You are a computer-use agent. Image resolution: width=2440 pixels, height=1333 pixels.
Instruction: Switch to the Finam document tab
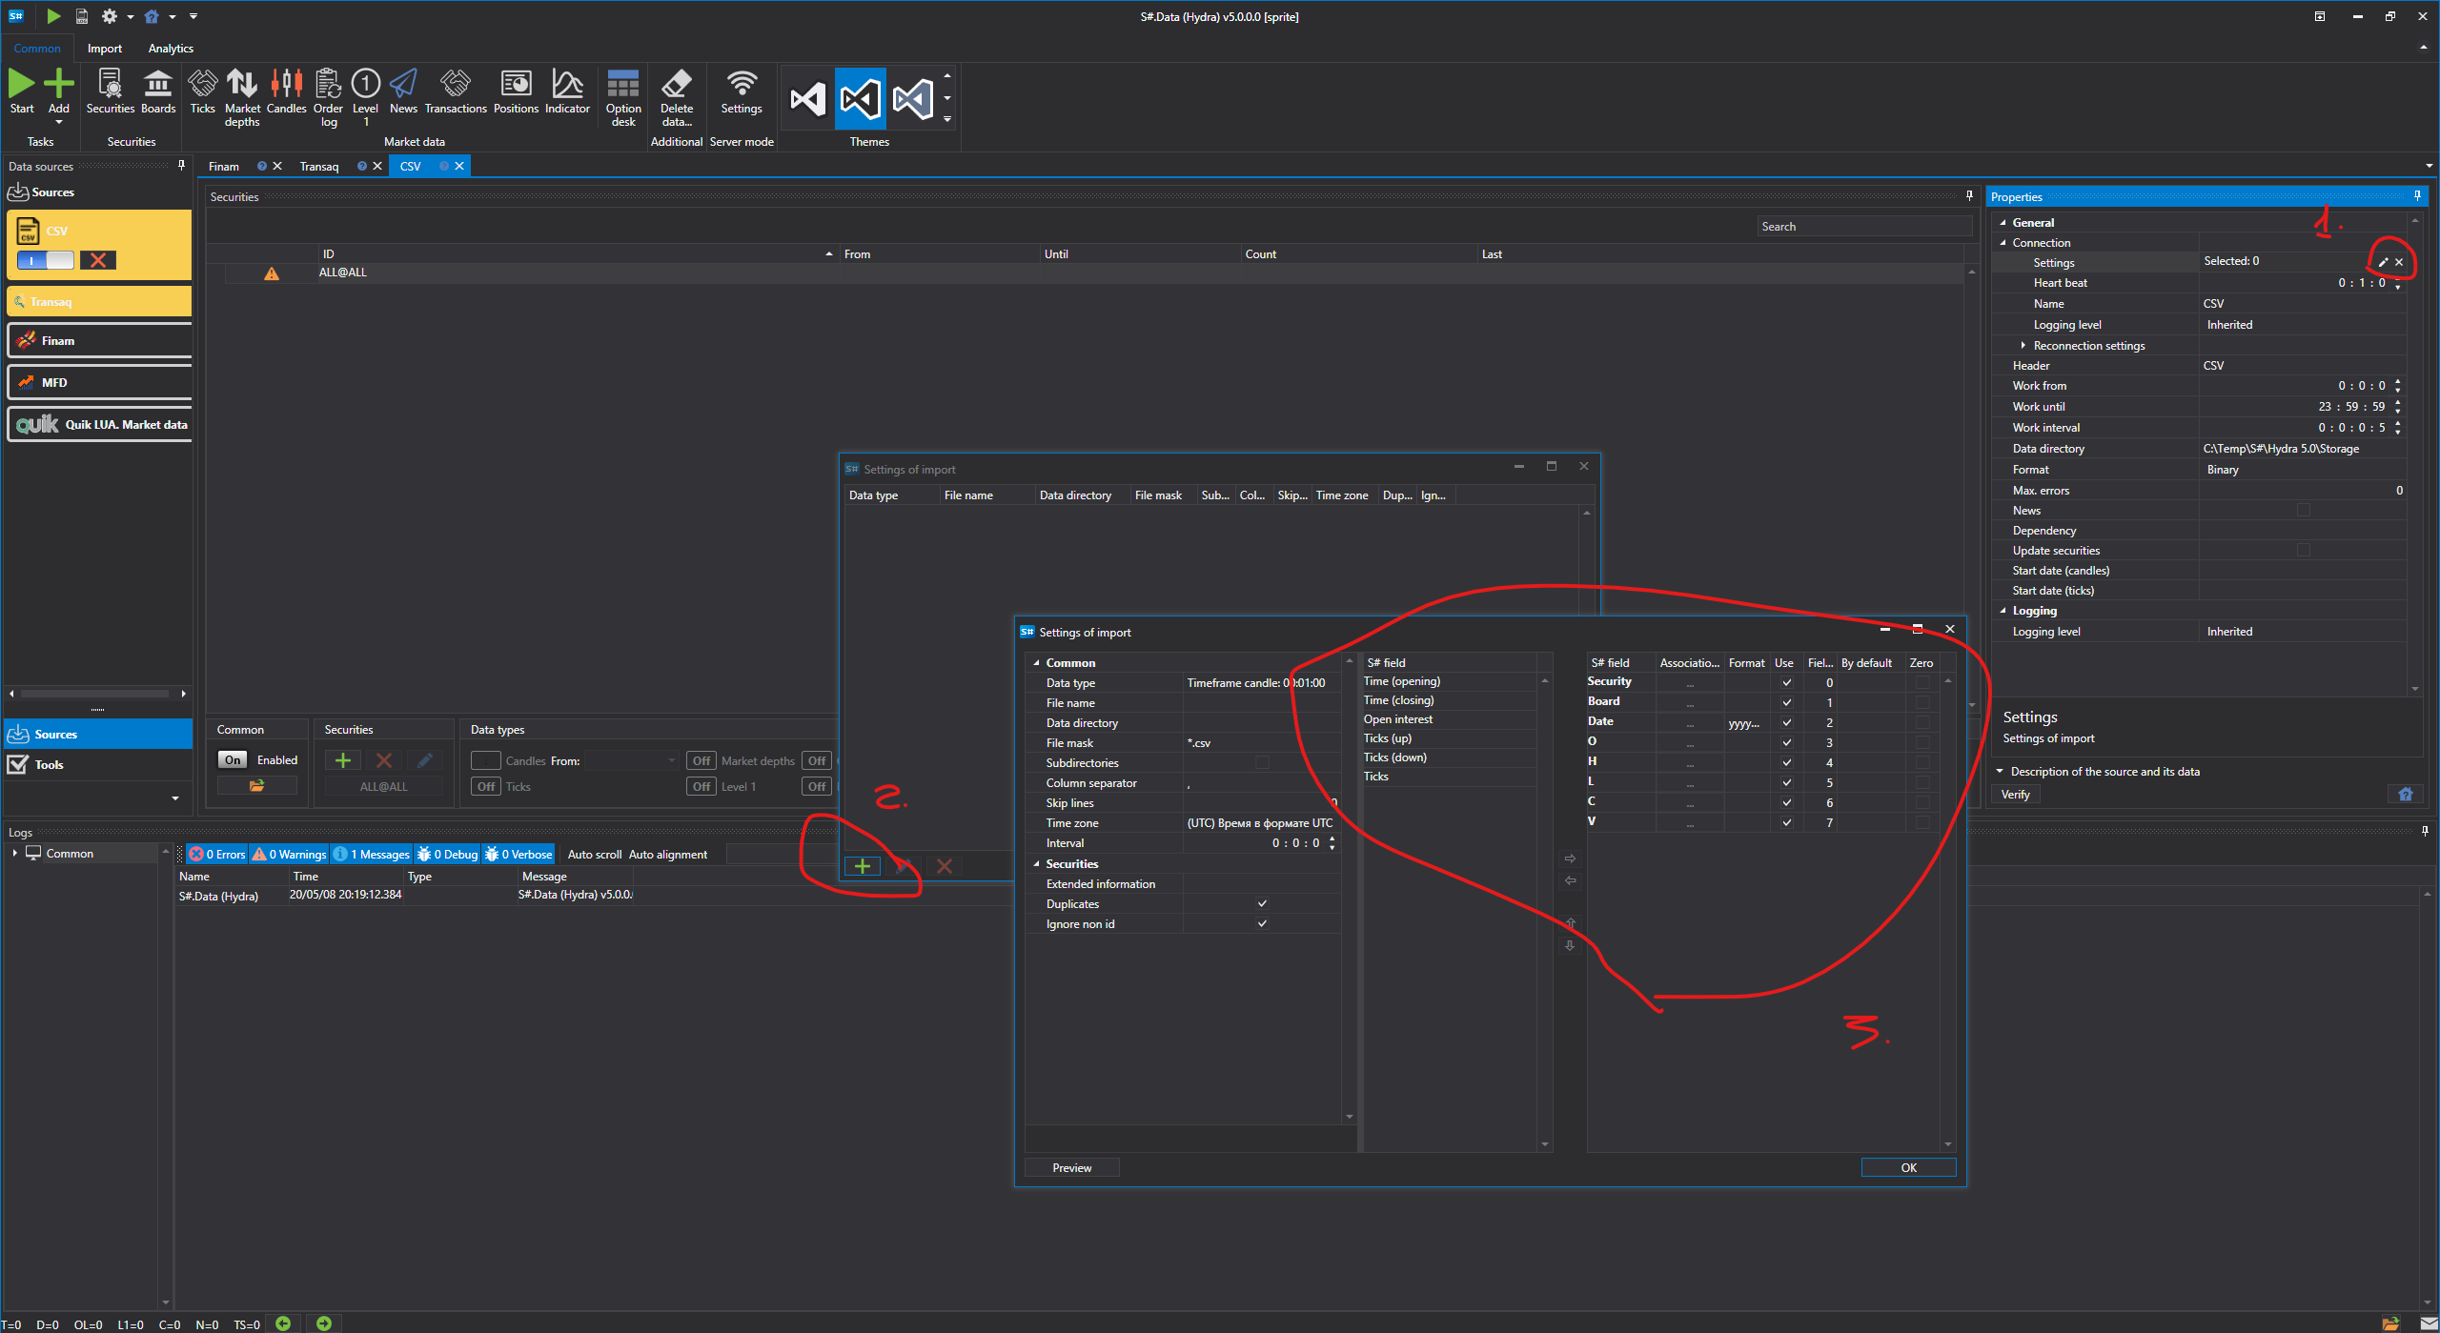tap(224, 167)
